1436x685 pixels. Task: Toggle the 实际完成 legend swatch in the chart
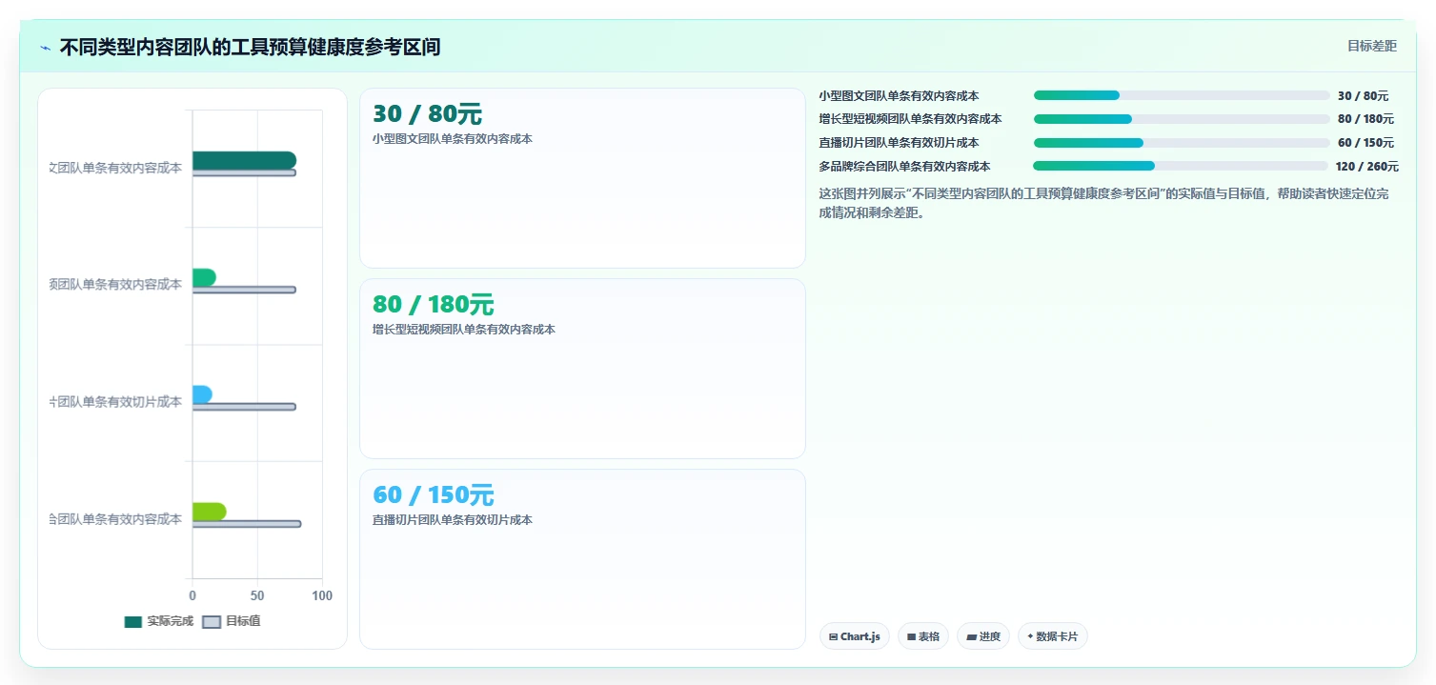tap(133, 621)
